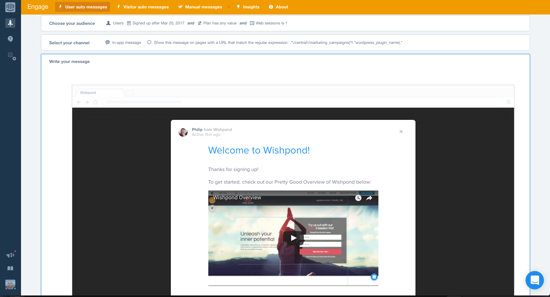Edit the Signed up after Mar 20, 2017 filter
Viewport: 550px width, 297px height.
coord(158,23)
